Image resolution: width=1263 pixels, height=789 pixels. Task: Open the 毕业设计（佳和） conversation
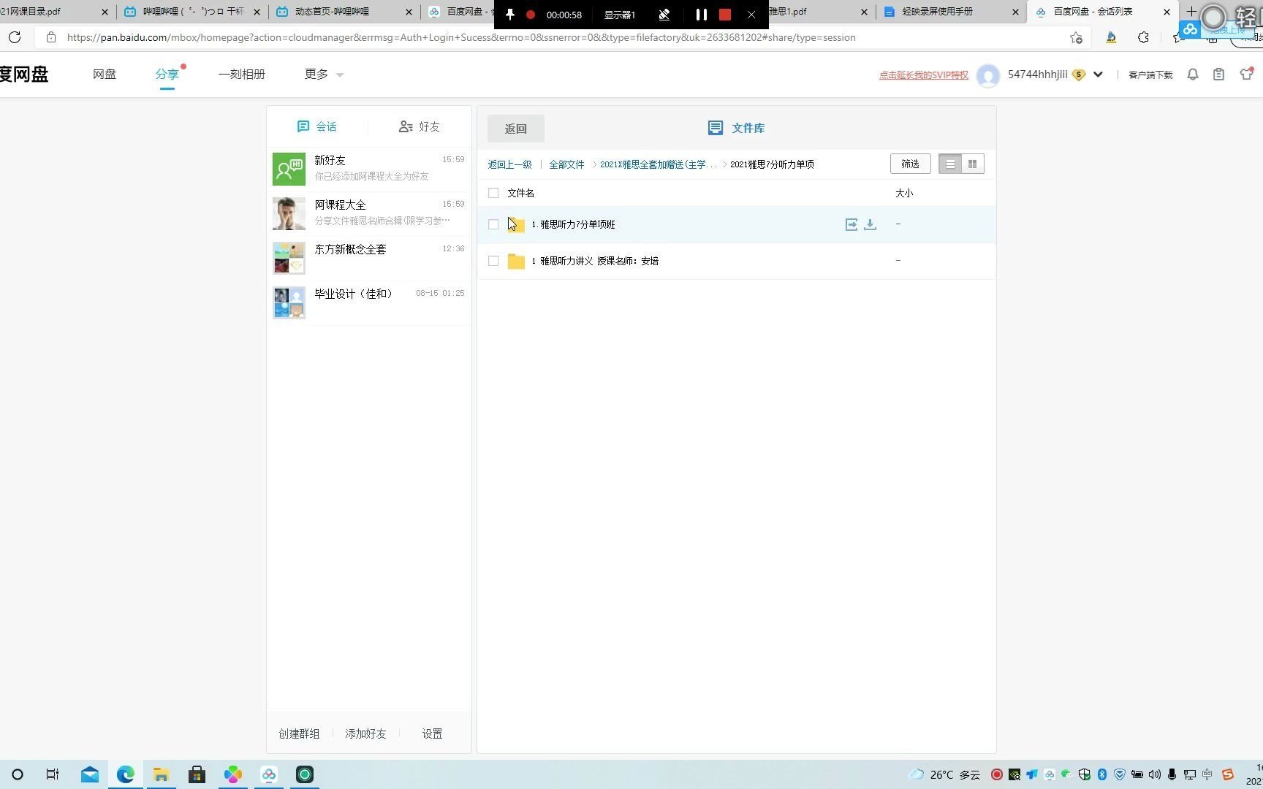369,302
